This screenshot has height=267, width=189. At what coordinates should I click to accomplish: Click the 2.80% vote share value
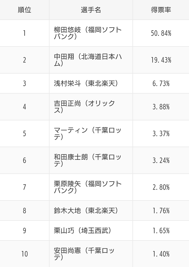pyautogui.click(x=161, y=187)
